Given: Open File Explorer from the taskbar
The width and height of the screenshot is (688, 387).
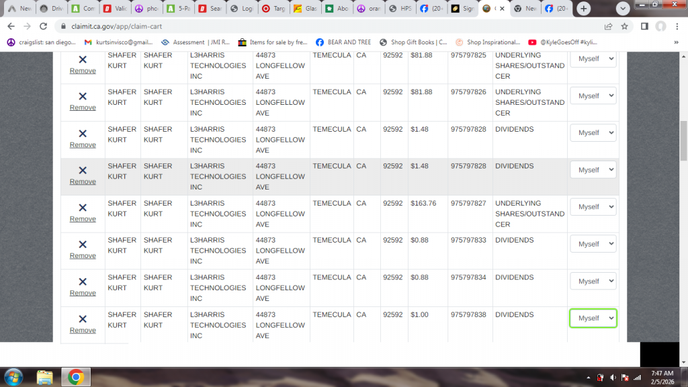Looking at the screenshot, I should (x=45, y=377).
